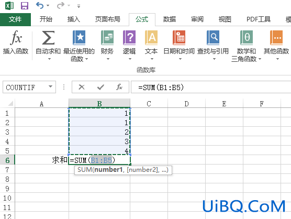Image resolution: width=291 pixels, height=219 pixels.
Task: Expand the 其他函数 dropdown arrow
Action: [277, 59]
